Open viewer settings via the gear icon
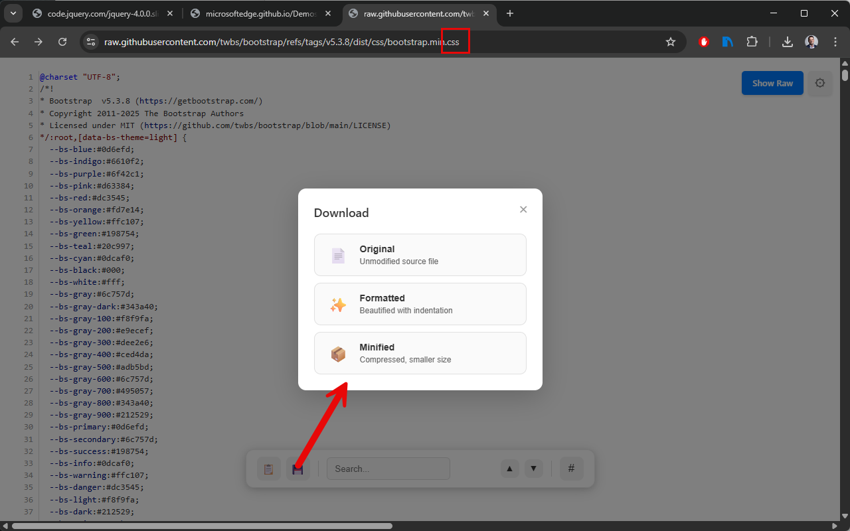 [820, 83]
